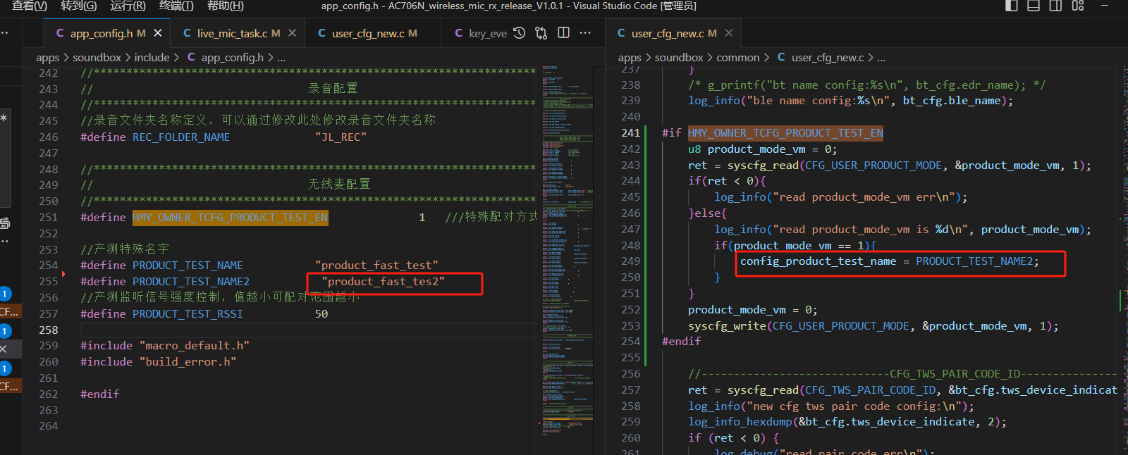Image resolution: width=1128 pixels, height=455 pixels.
Task: Click REC_FOLDER_NAME macro name
Action: 181,137
